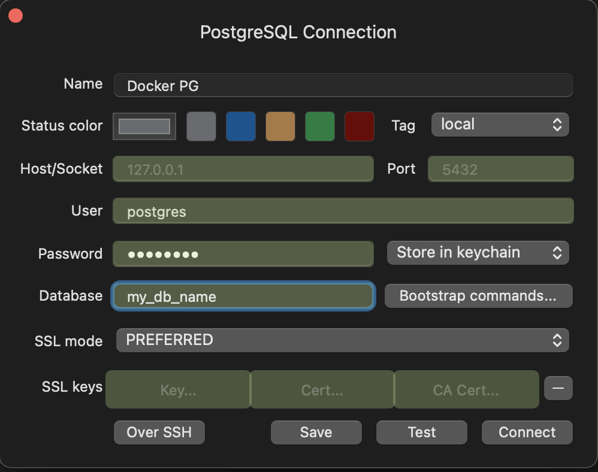This screenshot has width=598, height=472.
Task: Choose the SSL Cert file field
Action: pos(322,390)
